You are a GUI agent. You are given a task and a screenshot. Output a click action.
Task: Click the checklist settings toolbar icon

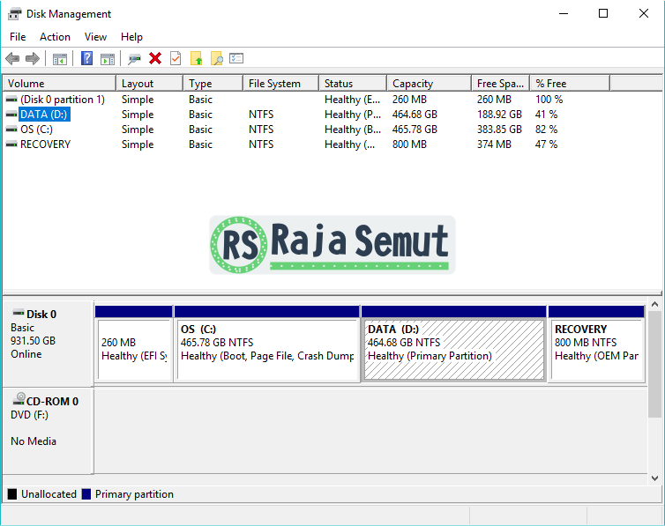pos(236,58)
